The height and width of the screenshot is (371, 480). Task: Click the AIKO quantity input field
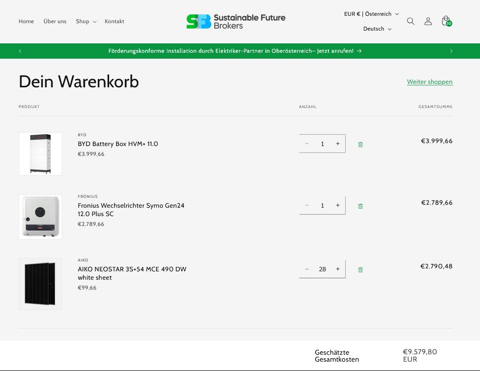pyautogui.click(x=322, y=269)
